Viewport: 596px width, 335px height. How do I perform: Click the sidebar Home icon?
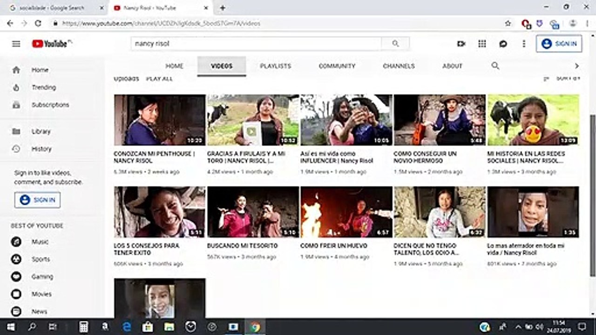click(x=16, y=70)
